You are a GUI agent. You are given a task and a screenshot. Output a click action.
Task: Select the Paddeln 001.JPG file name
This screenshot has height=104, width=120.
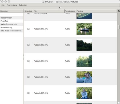point(41,29)
